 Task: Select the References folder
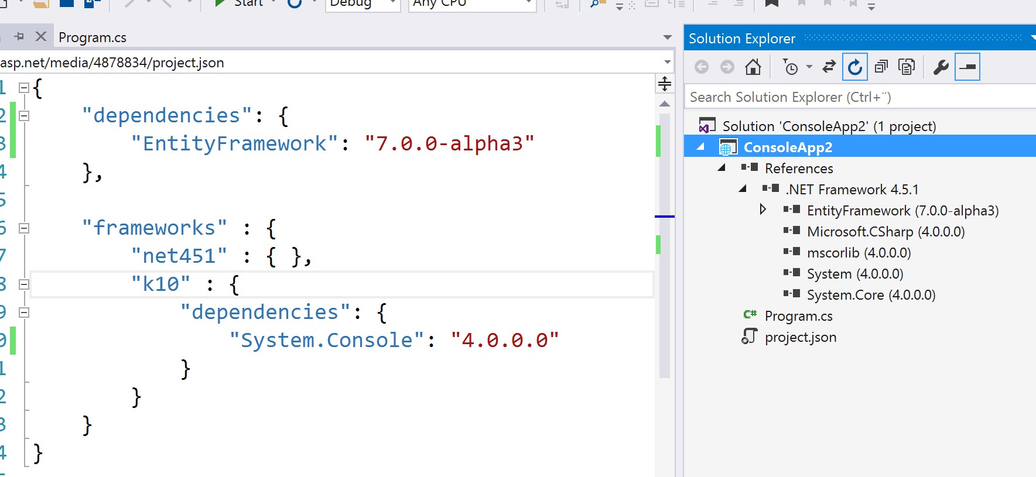pos(799,169)
